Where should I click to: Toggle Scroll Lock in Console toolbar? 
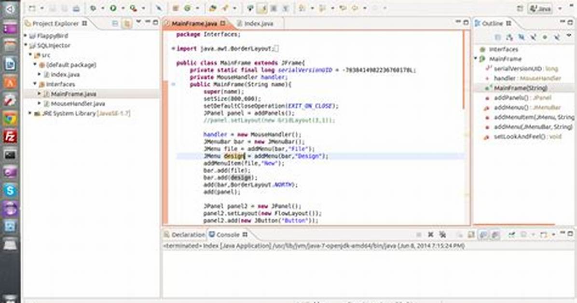(471, 234)
